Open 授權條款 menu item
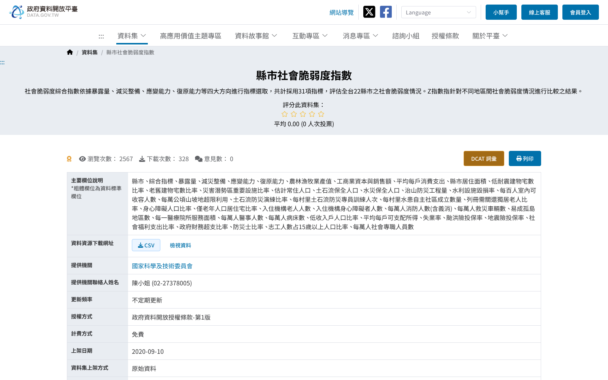The width and height of the screenshot is (608, 380). [445, 36]
